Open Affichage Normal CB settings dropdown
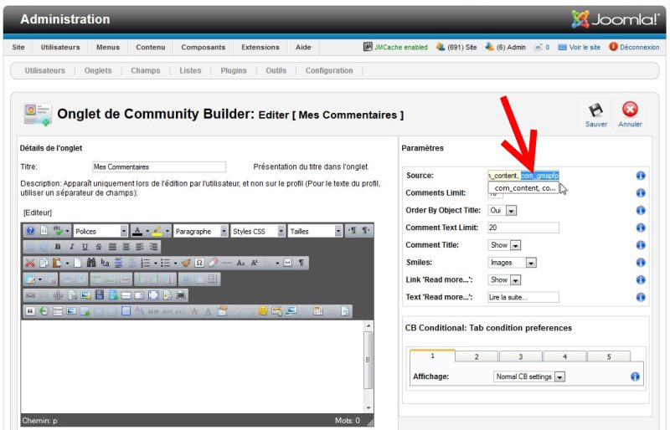Image resolution: width=670 pixels, height=430 pixels. tap(529, 376)
